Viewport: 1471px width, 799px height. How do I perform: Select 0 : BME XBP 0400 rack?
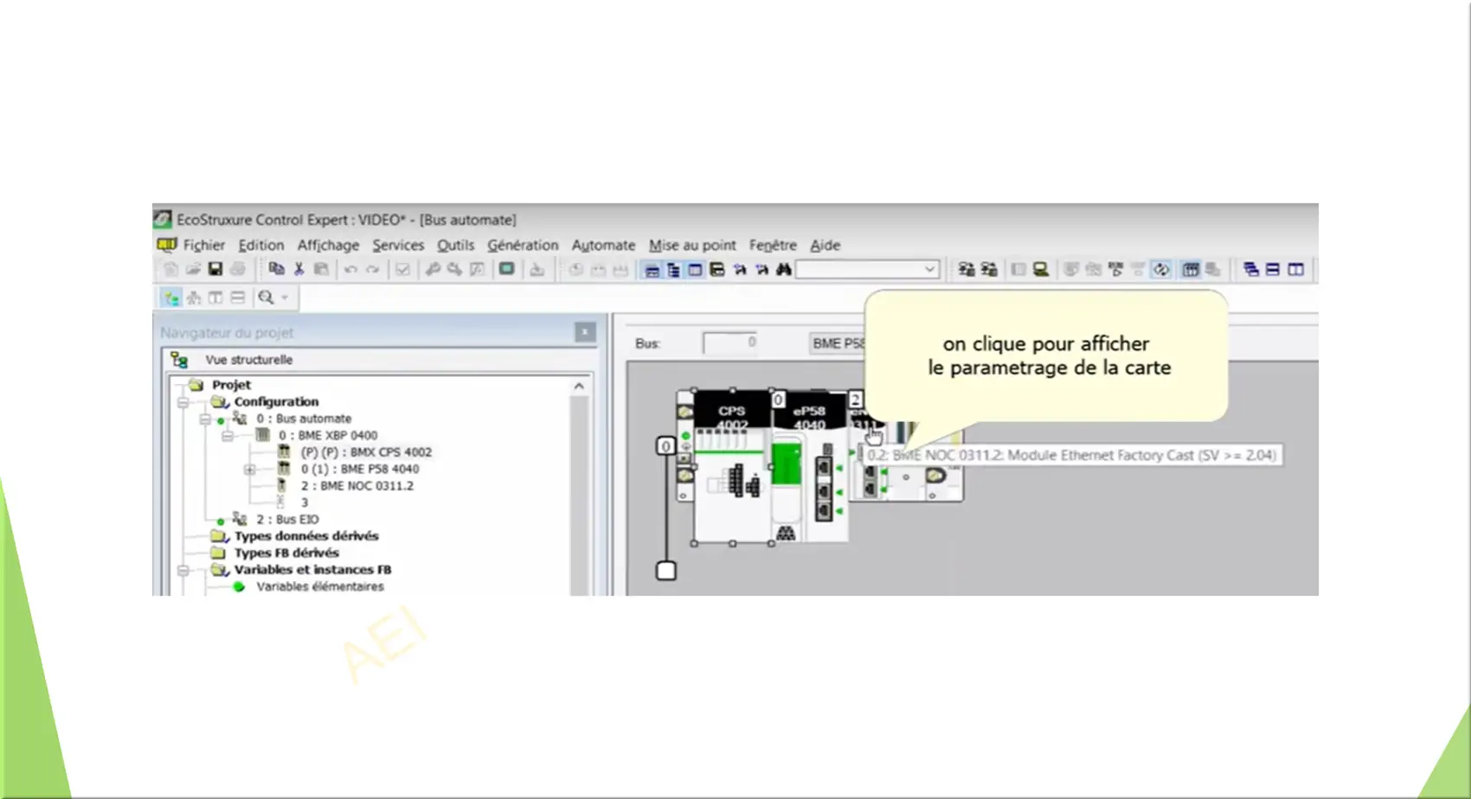[328, 436]
